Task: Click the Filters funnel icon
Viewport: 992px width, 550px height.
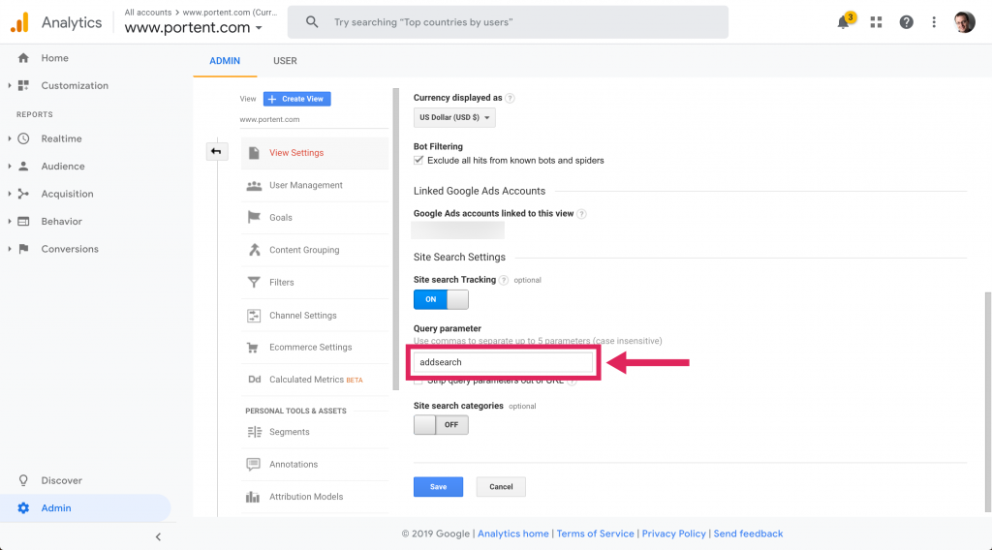Action: [x=254, y=282]
